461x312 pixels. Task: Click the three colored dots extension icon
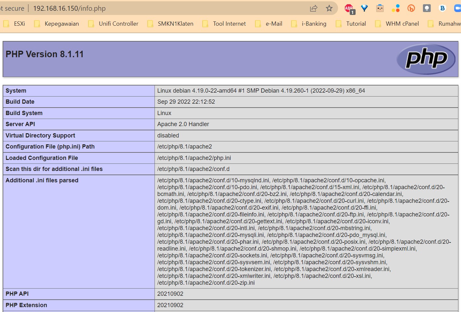click(x=396, y=8)
